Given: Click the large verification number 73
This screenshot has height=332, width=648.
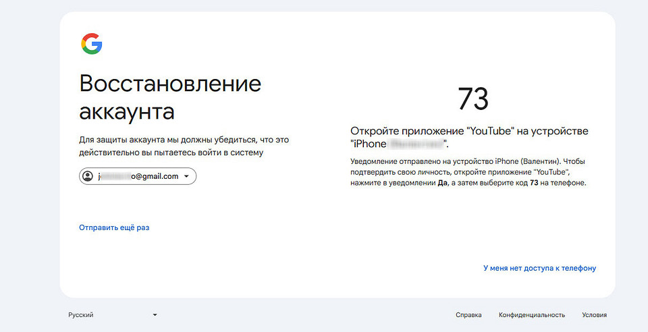Looking at the screenshot, I should (473, 99).
